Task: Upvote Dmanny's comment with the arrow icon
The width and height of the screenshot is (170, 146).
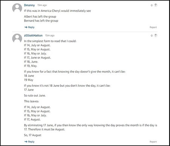Action: point(156,5)
